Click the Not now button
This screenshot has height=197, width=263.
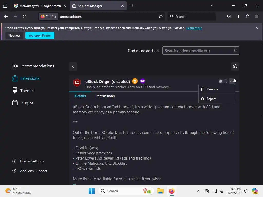coord(14,35)
